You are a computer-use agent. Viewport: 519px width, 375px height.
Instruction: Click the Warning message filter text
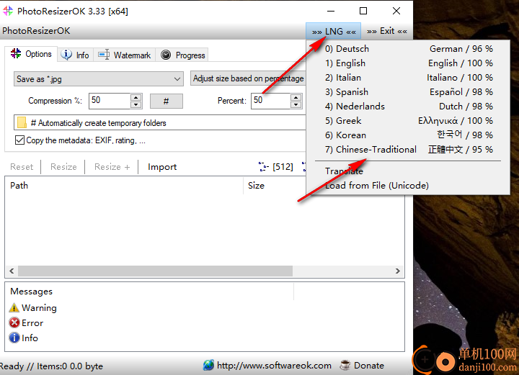[39, 308]
